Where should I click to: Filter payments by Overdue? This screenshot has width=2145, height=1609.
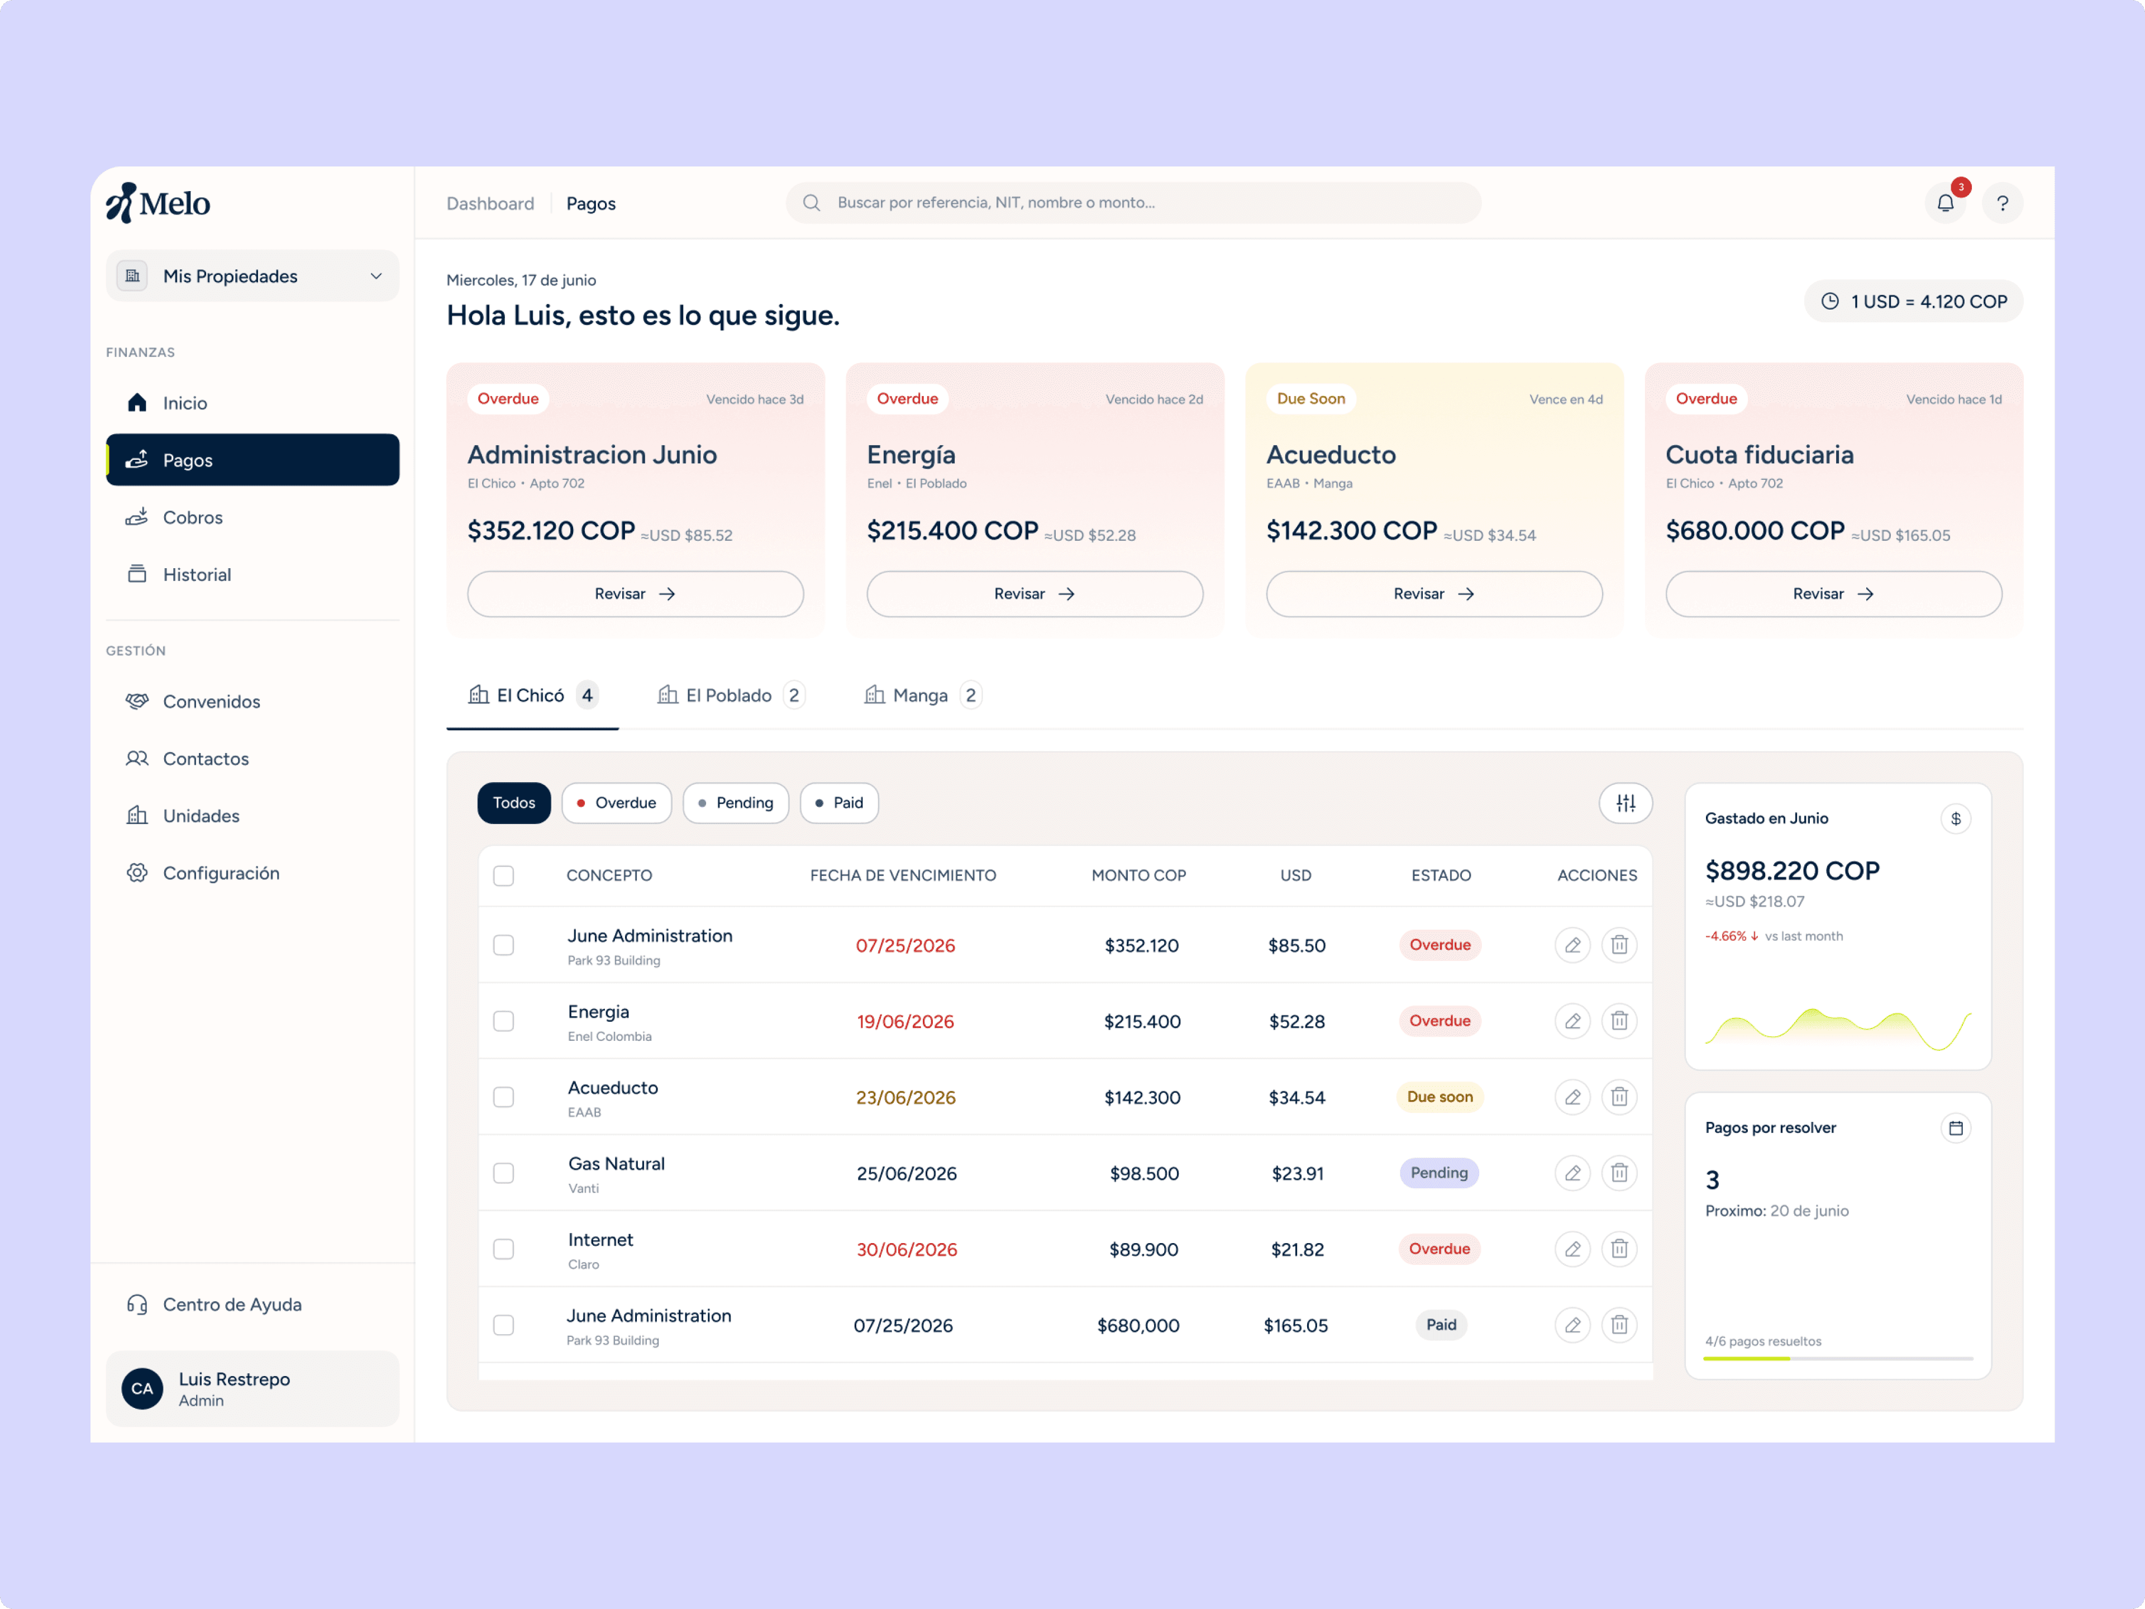[617, 803]
